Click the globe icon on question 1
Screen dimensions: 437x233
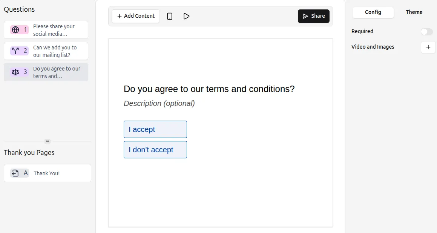[x=15, y=29]
